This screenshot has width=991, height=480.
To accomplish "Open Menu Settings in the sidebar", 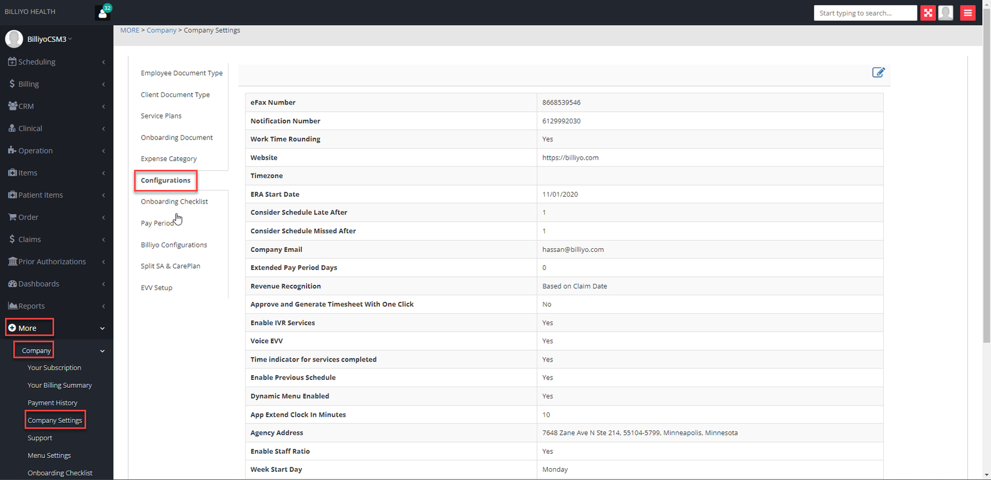I will click(x=49, y=456).
